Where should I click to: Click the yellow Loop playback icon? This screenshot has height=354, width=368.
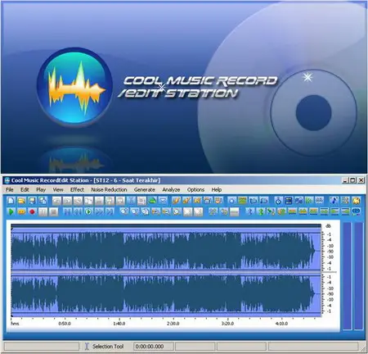point(21,211)
